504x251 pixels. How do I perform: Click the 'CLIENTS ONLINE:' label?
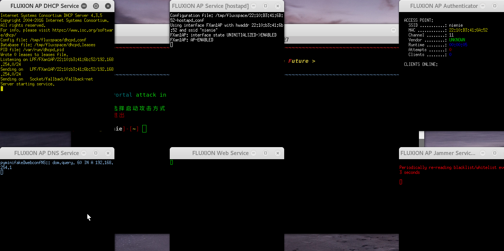pyautogui.click(x=421, y=64)
